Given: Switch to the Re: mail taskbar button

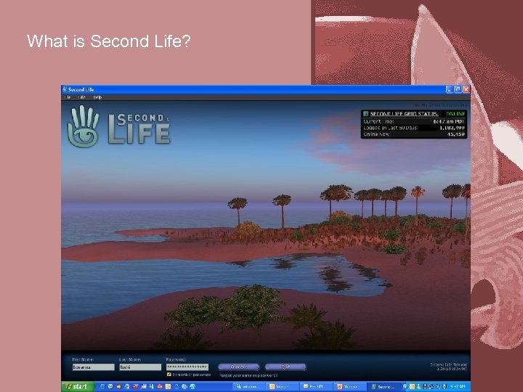Looking at the screenshot, I should (x=315, y=387).
